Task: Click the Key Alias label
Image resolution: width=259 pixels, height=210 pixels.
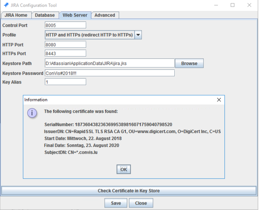Action: 12,82
